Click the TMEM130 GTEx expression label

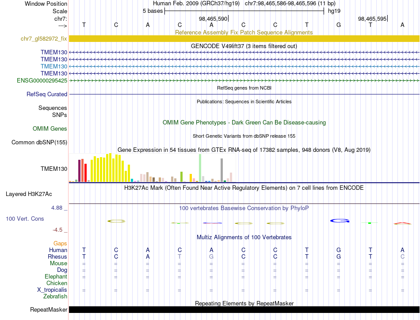click(54, 169)
